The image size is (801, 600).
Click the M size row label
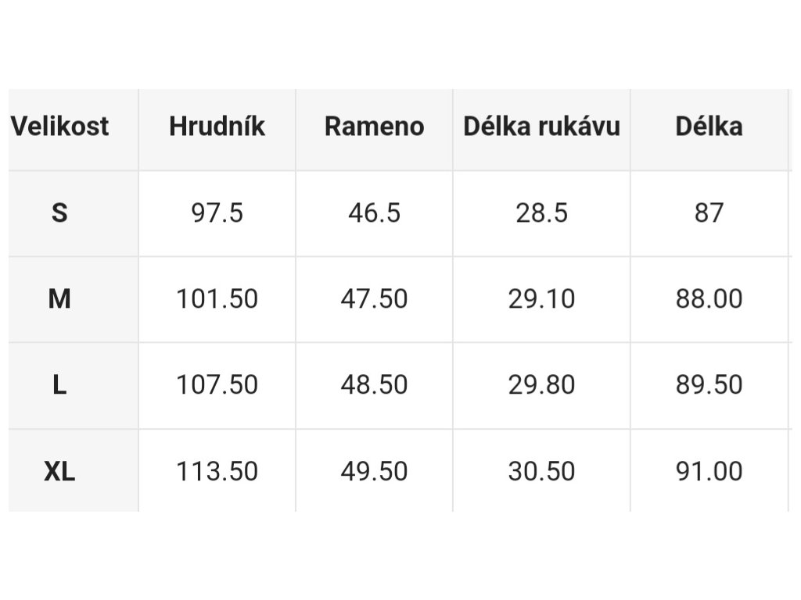59,298
